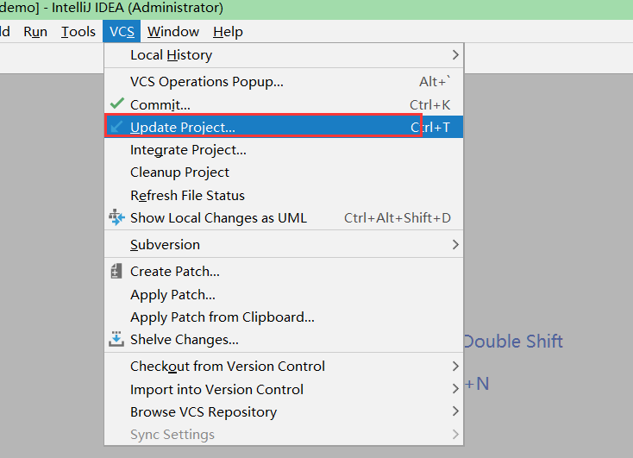Image resolution: width=633 pixels, height=458 pixels.
Task: Expand the Subversion submenu arrow
Action: pos(455,244)
